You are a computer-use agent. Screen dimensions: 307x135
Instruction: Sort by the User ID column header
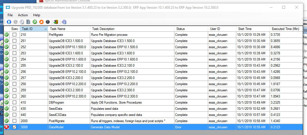point(222,29)
